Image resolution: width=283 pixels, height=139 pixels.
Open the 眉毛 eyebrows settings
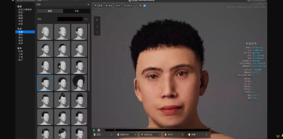tap(21, 35)
